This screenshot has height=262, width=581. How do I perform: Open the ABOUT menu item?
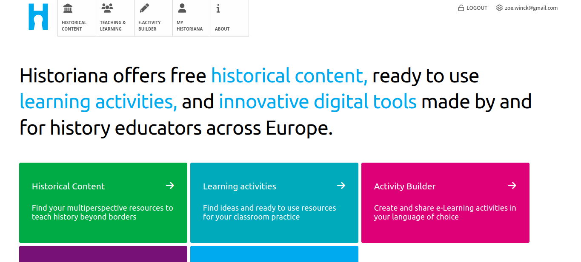[230, 18]
